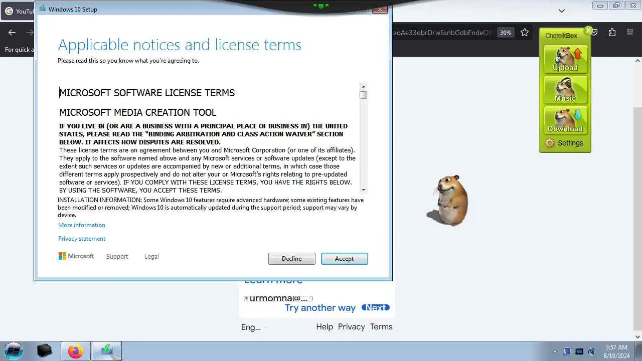Decline the Windows 10 Setup license terms

click(291, 259)
